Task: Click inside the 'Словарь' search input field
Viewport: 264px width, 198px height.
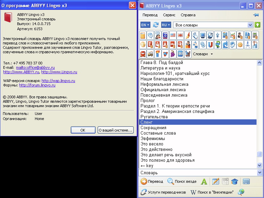Action: [x=198, y=173]
